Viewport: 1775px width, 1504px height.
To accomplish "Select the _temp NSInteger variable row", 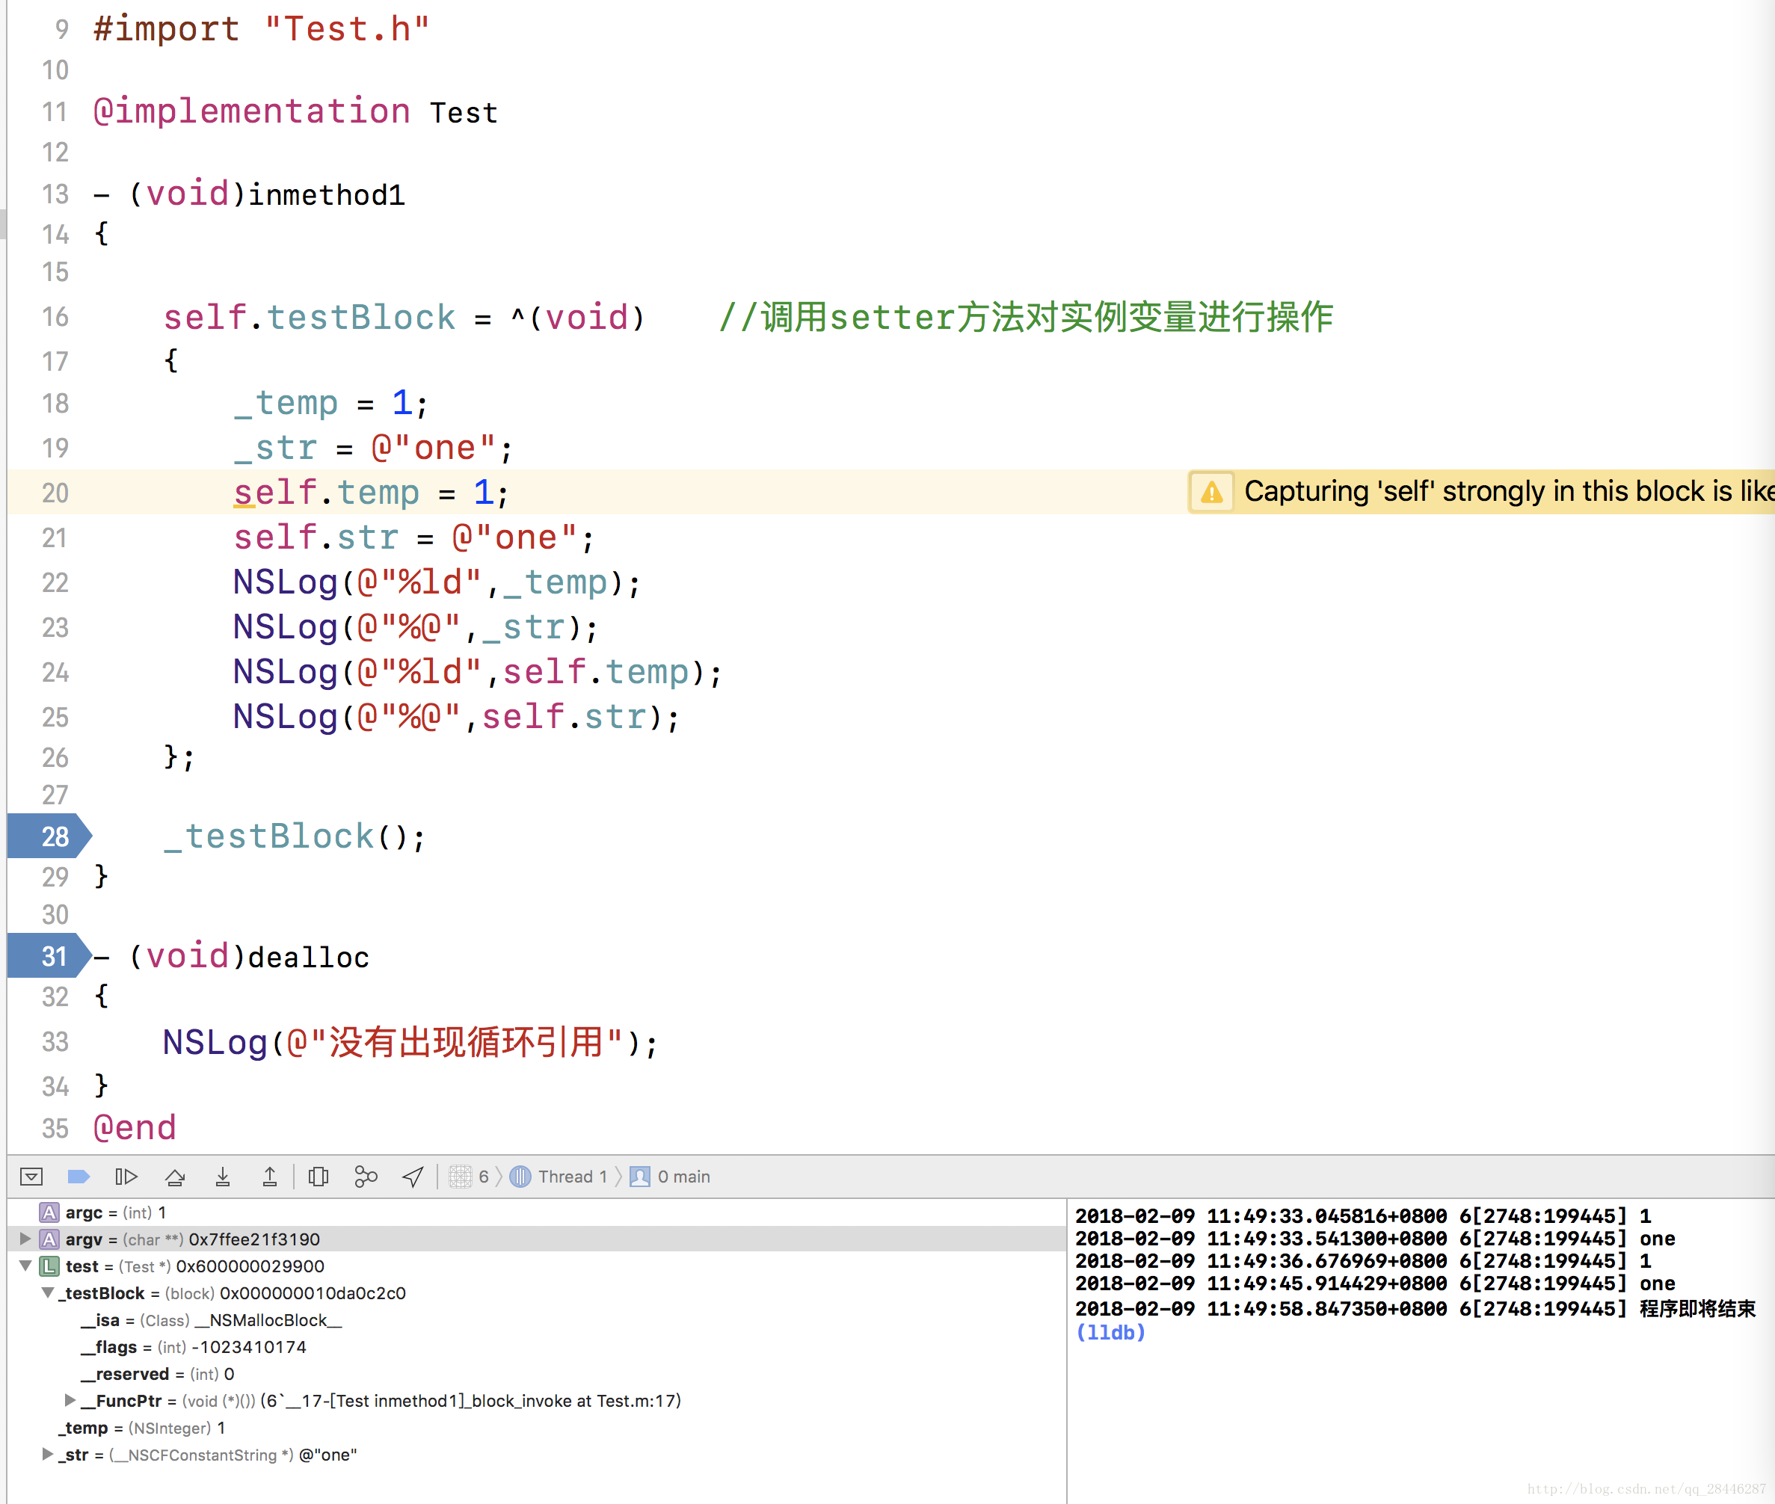I will (x=535, y=1427).
